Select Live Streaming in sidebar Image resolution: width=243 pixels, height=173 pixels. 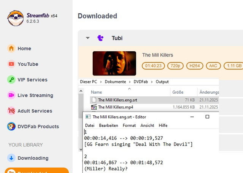[35, 95]
